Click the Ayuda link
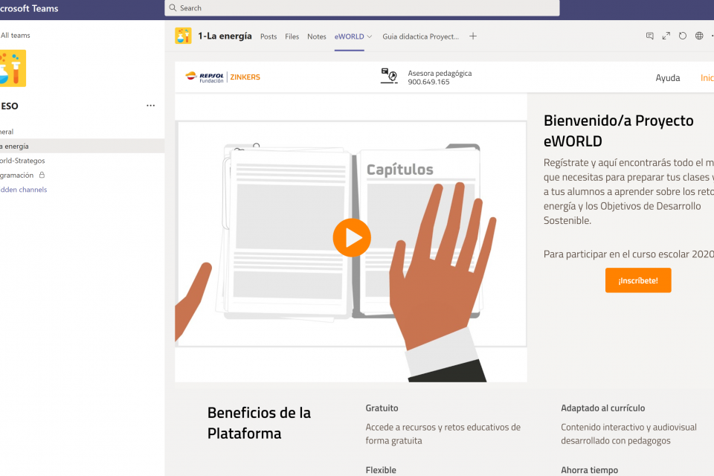Image resolution: width=714 pixels, height=476 pixels. pyautogui.click(x=667, y=78)
